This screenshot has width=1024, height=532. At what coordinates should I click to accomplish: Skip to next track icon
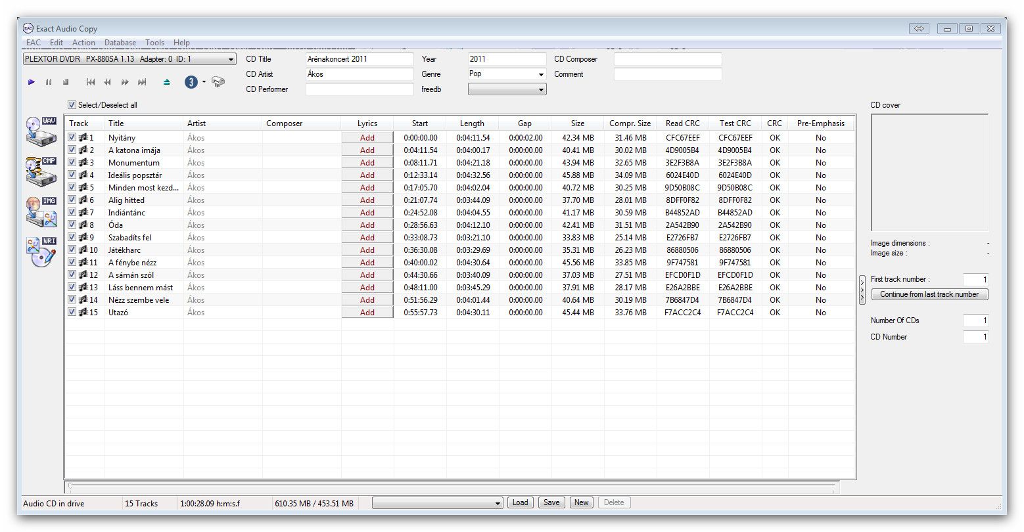(142, 82)
